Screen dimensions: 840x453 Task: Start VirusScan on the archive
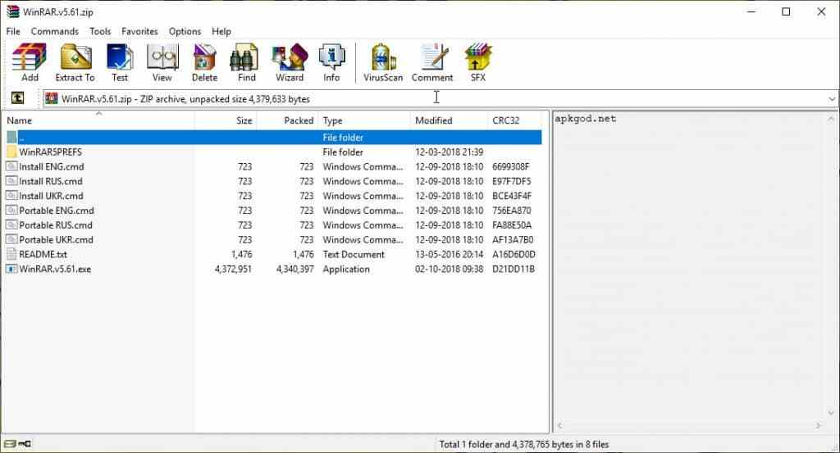383,62
